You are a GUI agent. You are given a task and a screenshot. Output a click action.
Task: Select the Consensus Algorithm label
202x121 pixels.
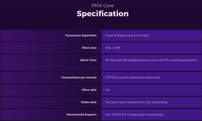click(x=81, y=35)
